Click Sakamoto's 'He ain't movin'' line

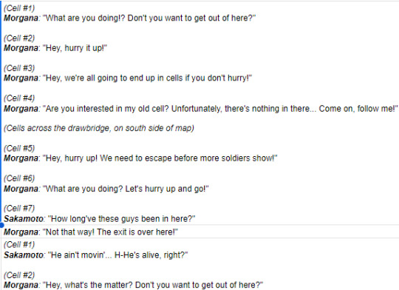coord(95,254)
